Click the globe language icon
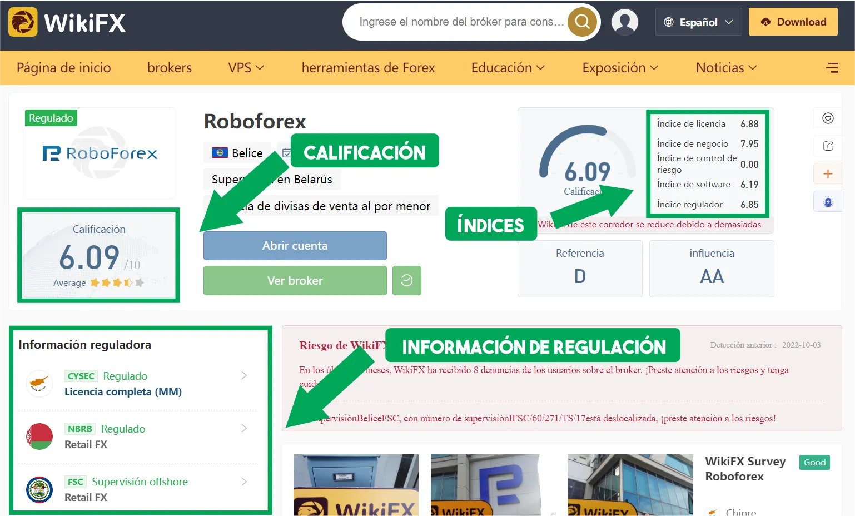The width and height of the screenshot is (855, 516). point(669,22)
